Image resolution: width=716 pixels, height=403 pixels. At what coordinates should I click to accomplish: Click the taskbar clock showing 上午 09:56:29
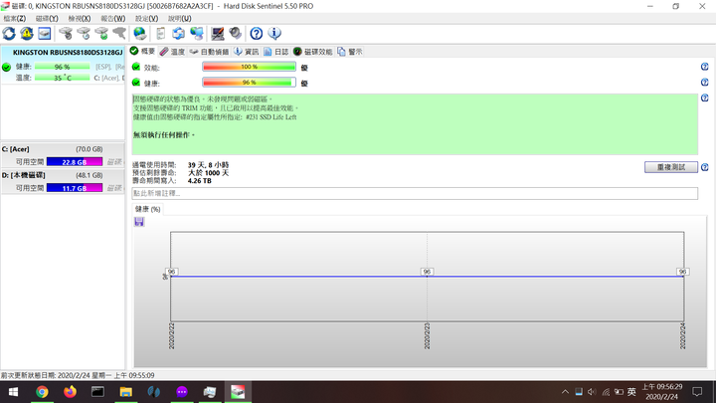pos(662,392)
